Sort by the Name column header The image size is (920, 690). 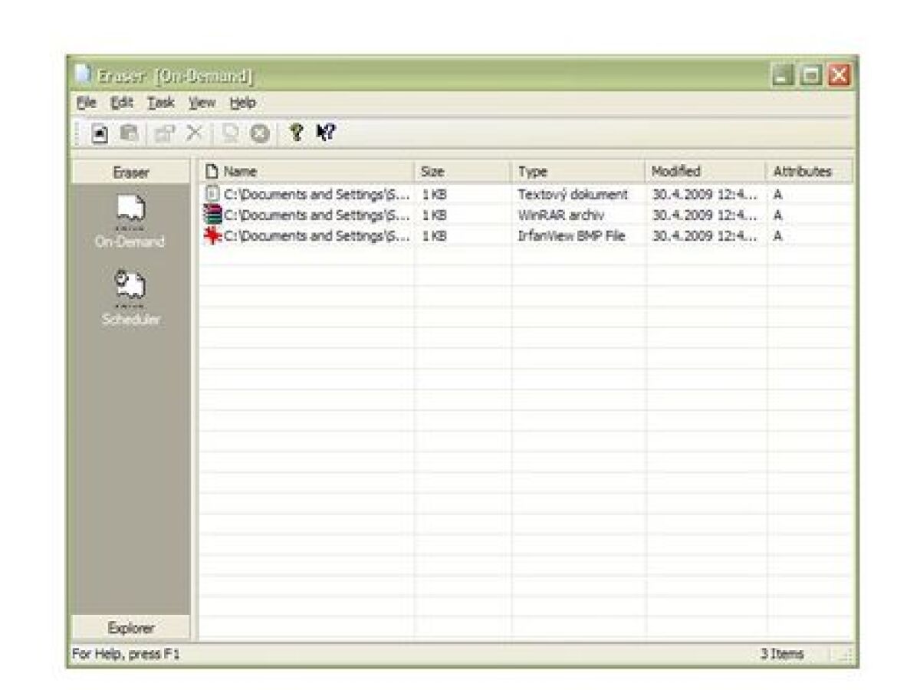point(307,172)
